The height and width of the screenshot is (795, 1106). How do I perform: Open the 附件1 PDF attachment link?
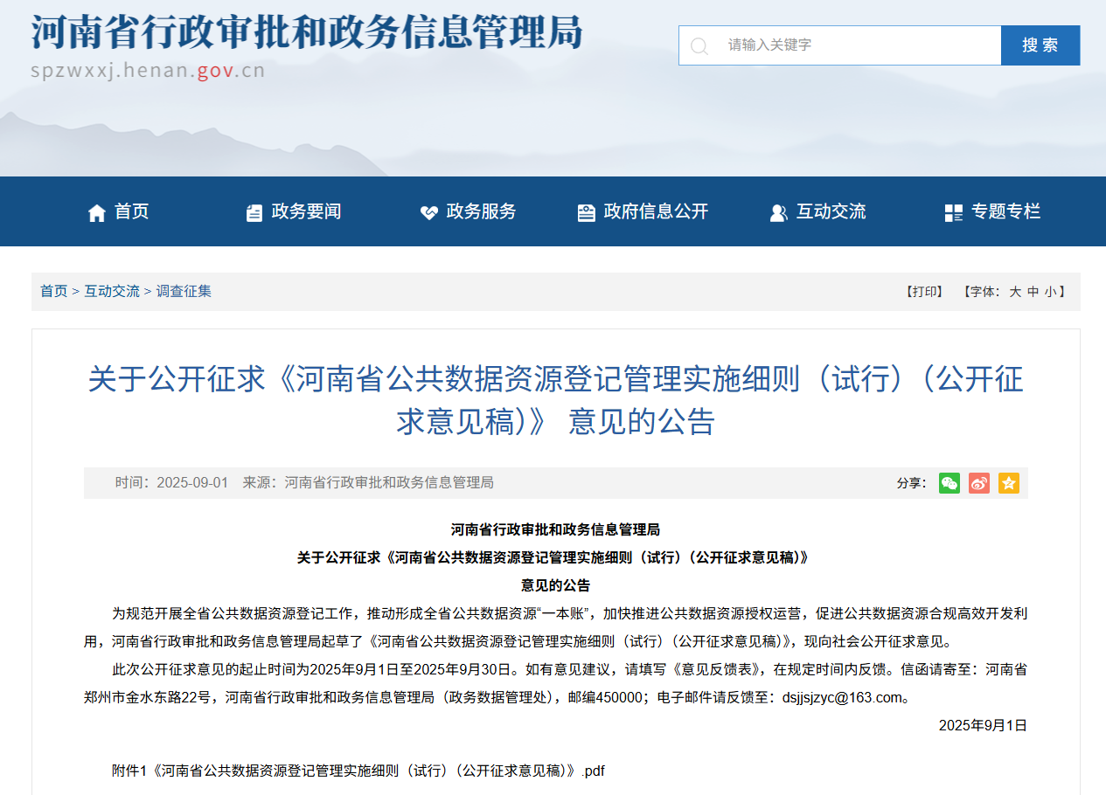(358, 771)
